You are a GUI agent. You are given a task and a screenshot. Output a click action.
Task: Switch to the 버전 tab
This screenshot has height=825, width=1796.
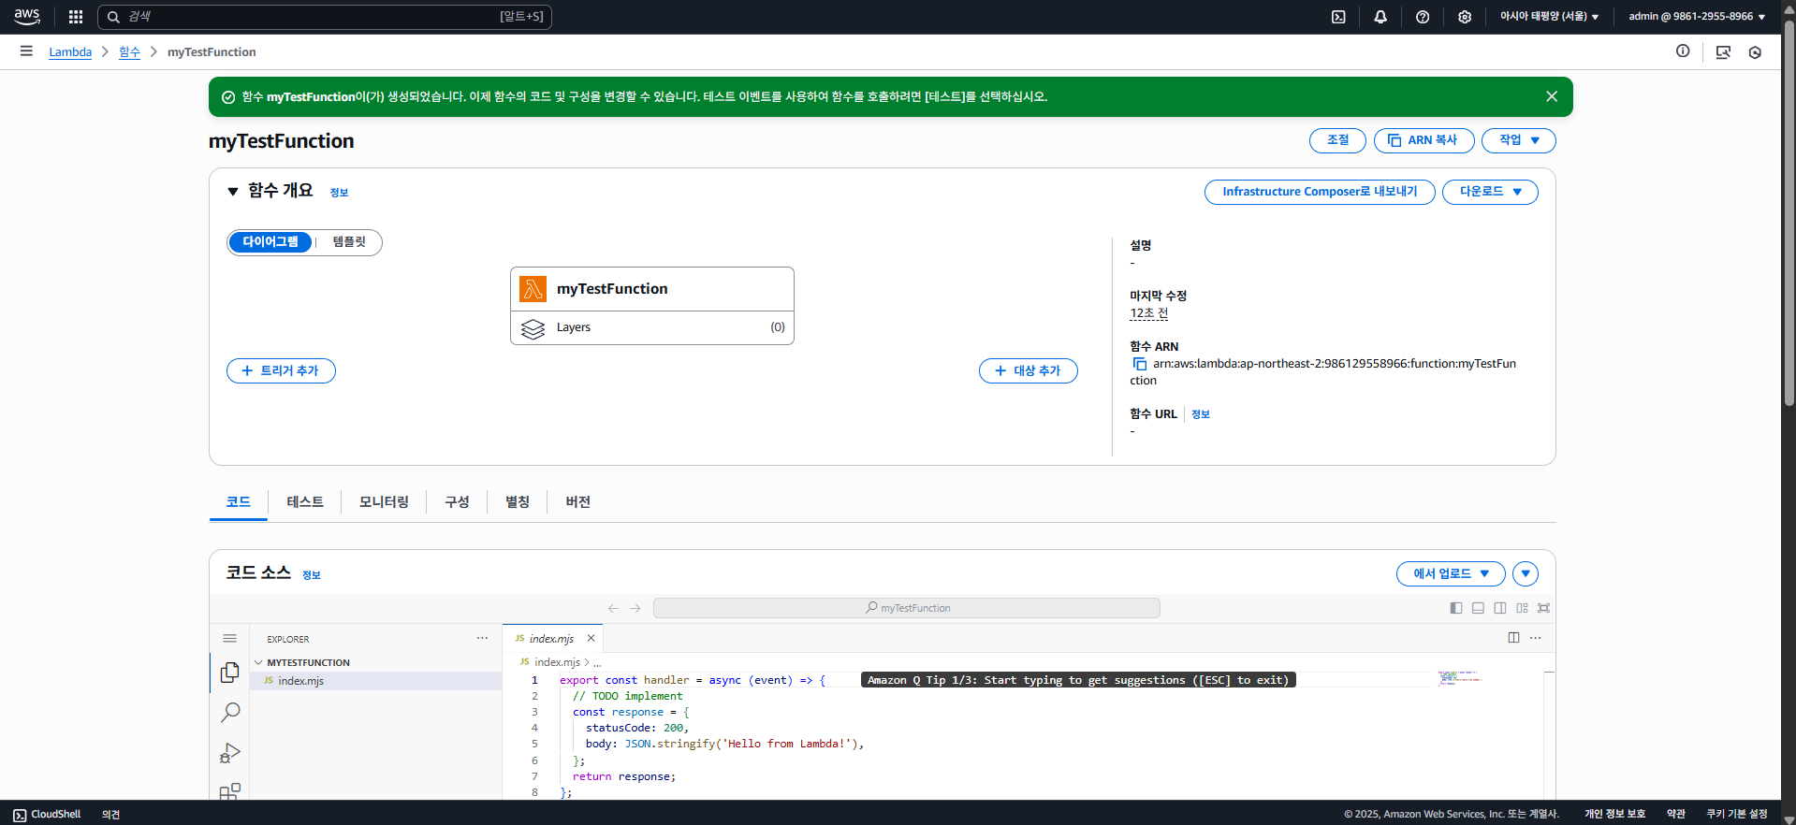click(x=578, y=502)
